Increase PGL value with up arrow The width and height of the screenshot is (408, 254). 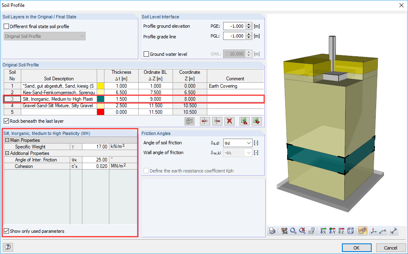(249, 34)
